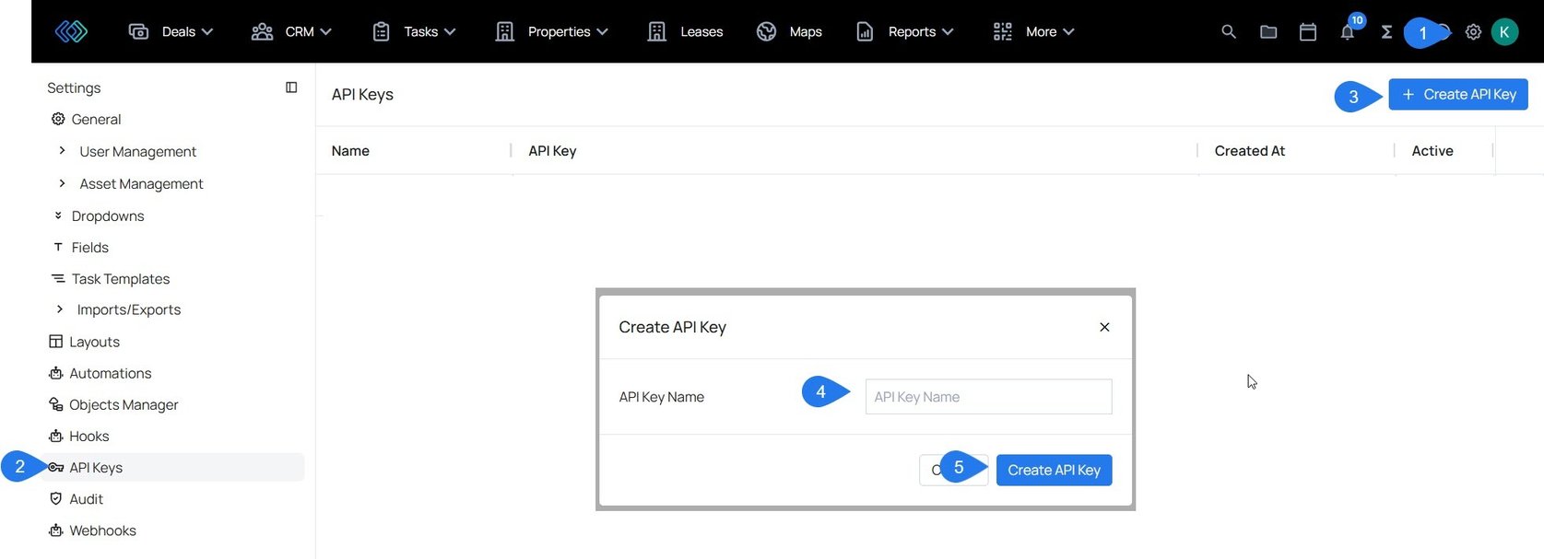Click the Leases building icon
The height and width of the screenshot is (559, 1544).
[x=656, y=31]
